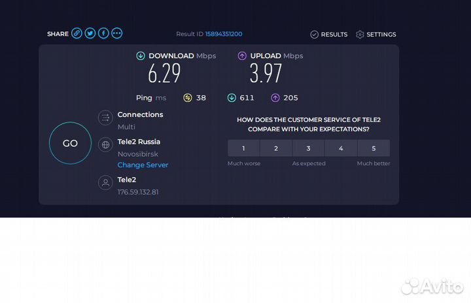
Task: Open result ID 15894351200 link
Action: (224, 34)
